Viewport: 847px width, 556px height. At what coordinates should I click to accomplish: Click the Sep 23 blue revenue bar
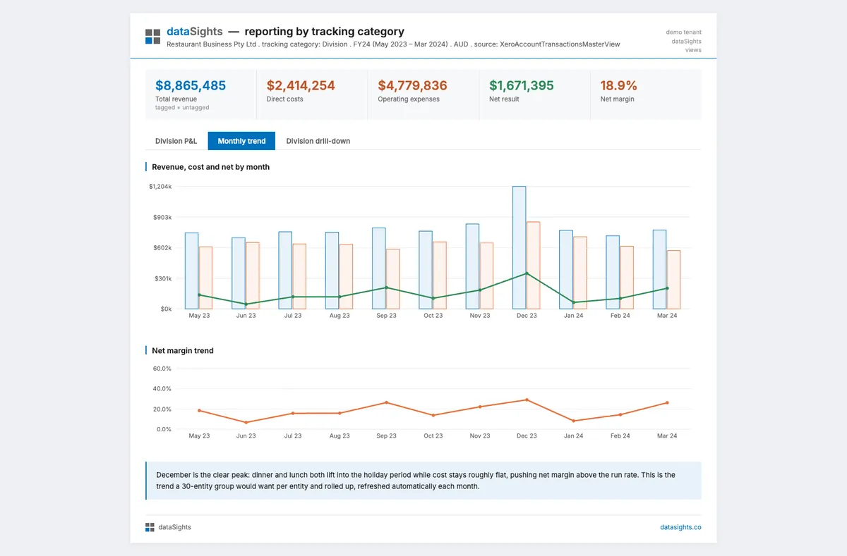coord(379,268)
